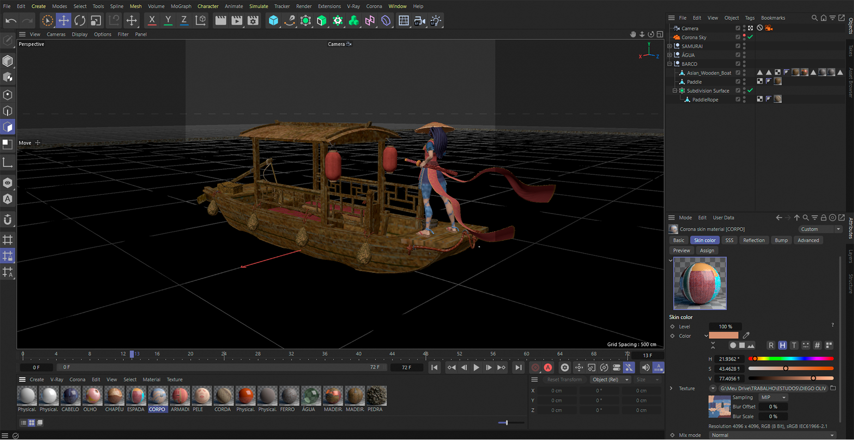Click the skin Color swatch
This screenshot has height=440, width=854.
pyautogui.click(x=723, y=336)
